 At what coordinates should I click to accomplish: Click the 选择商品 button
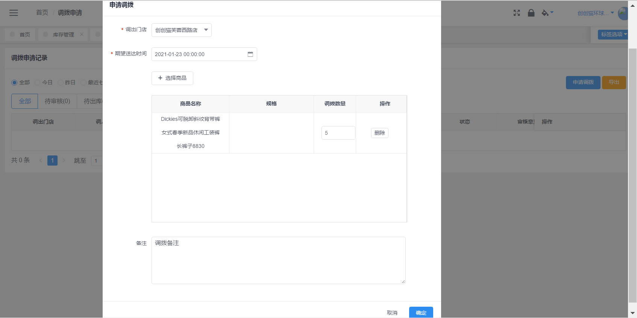(172, 78)
